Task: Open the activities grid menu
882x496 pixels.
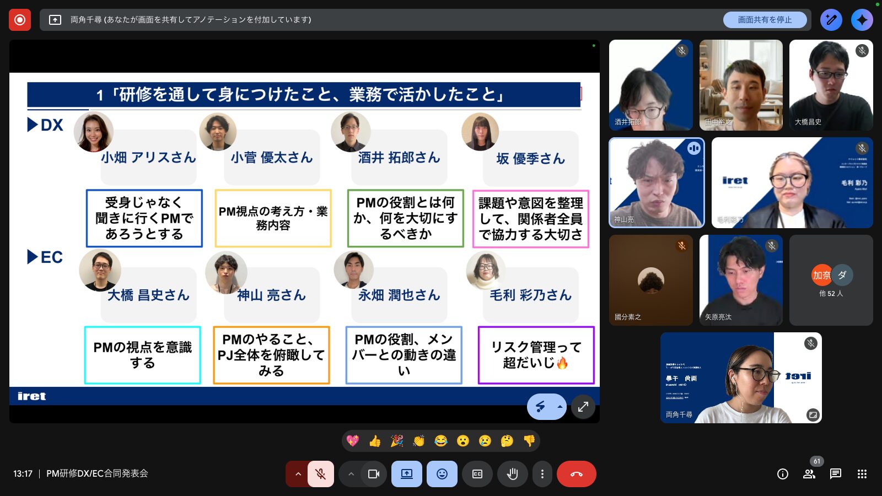Action: [862, 474]
